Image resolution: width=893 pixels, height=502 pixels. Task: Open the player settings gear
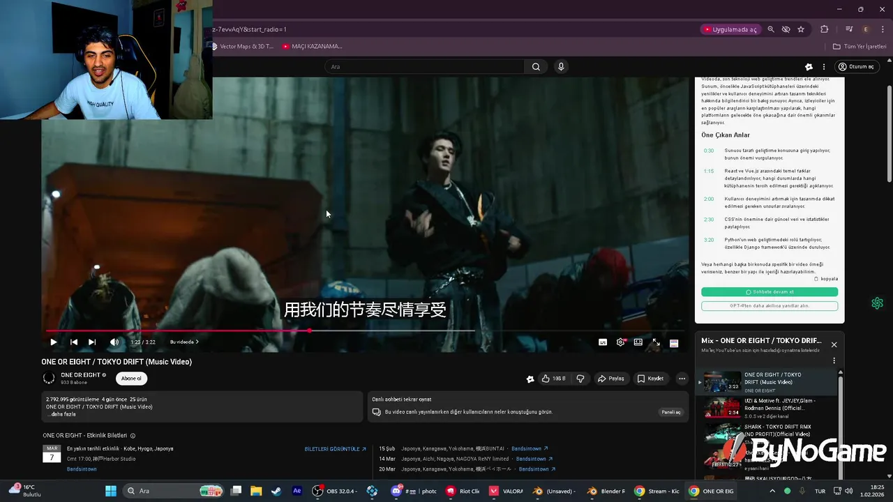(x=621, y=342)
